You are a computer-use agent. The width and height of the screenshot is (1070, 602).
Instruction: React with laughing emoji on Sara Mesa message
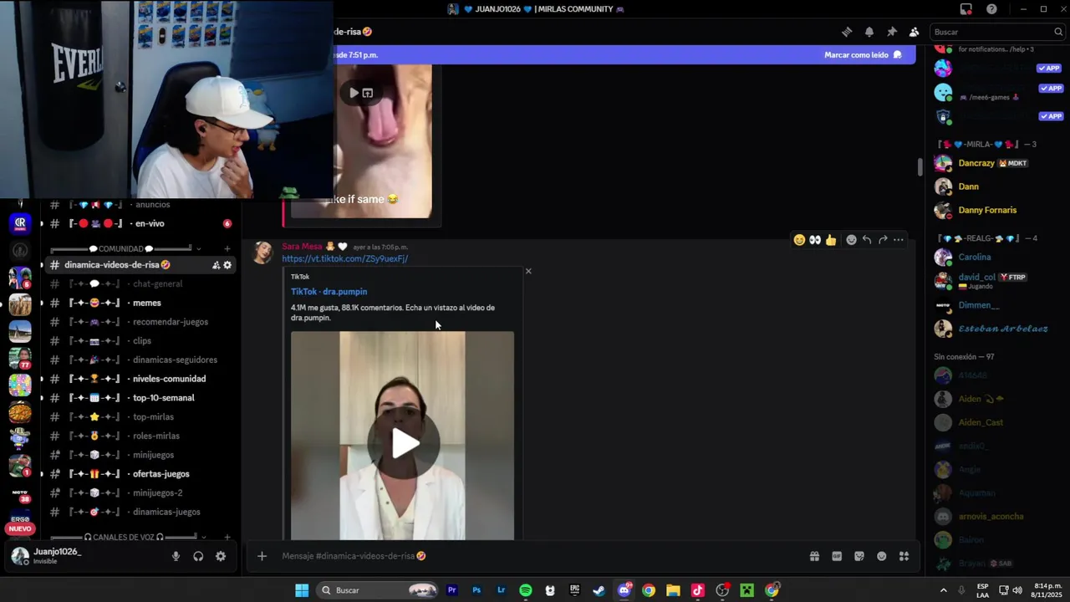pyautogui.click(x=799, y=240)
